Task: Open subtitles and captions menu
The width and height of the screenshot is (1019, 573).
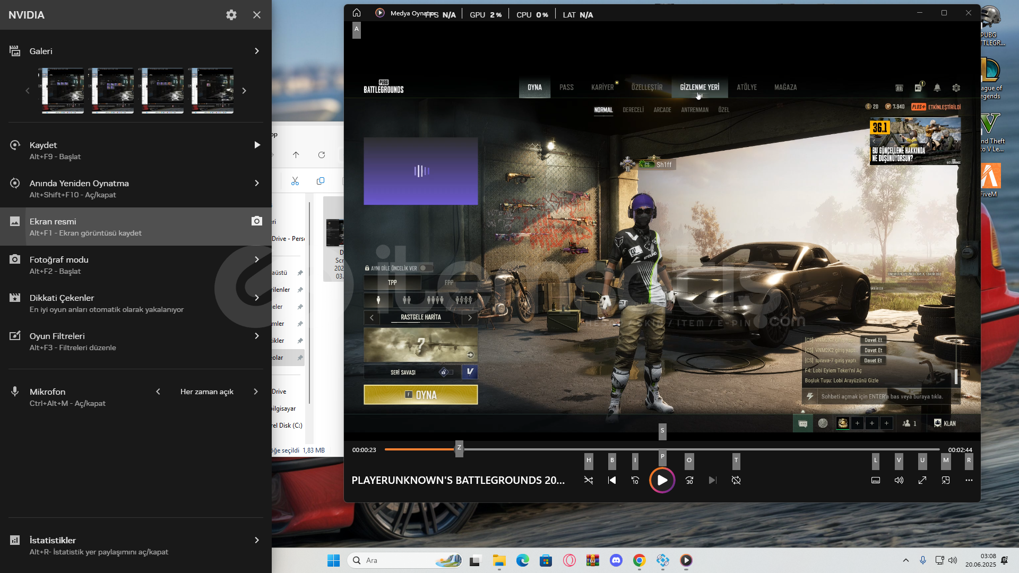Action: pyautogui.click(x=876, y=480)
